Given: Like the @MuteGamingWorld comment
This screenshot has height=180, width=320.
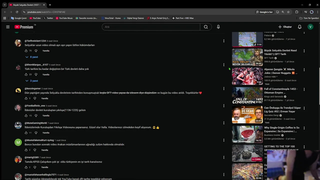Looking at the screenshot, I should click(26, 133).
